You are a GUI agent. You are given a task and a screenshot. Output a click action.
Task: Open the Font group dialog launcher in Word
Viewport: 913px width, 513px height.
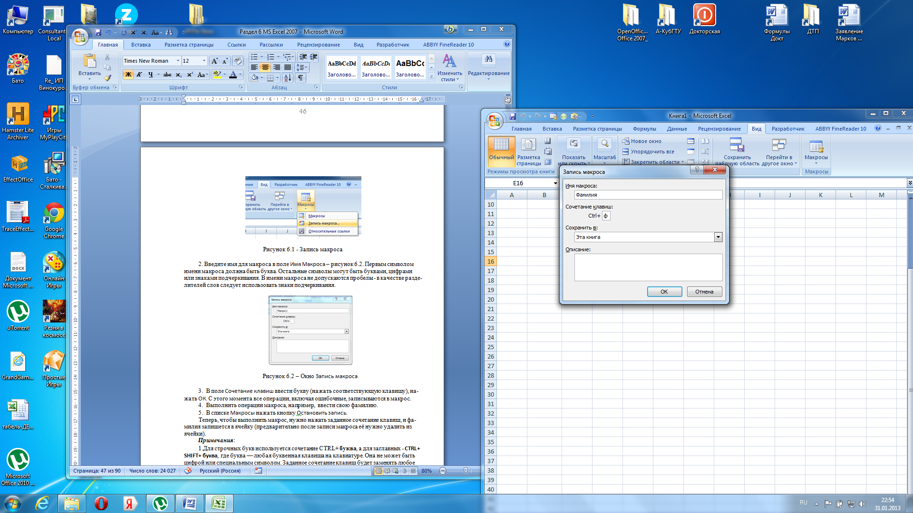[x=241, y=87]
